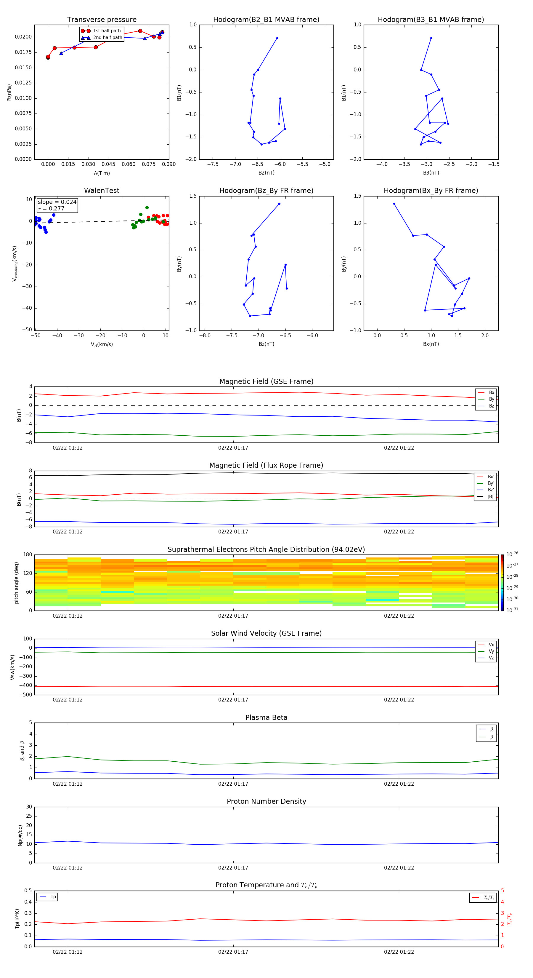Image resolution: width=533 pixels, height=978 pixels.
Task: Click the "Np(#/cc)" y-axis label
Action: pyautogui.click(x=20, y=835)
